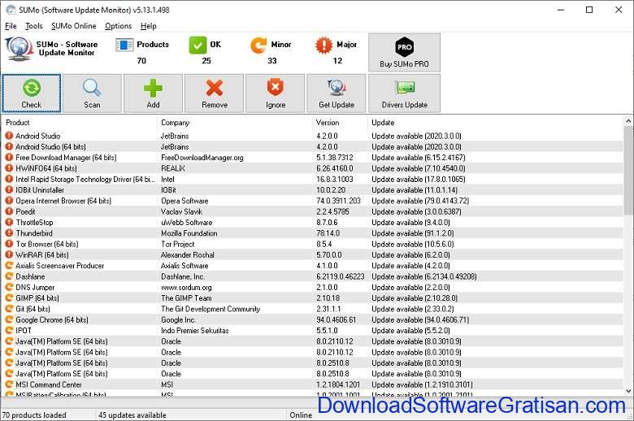Screen dimensions: 634x421
Task: Select the HWiNFO64 (64 bits) row
Action: [313, 168]
